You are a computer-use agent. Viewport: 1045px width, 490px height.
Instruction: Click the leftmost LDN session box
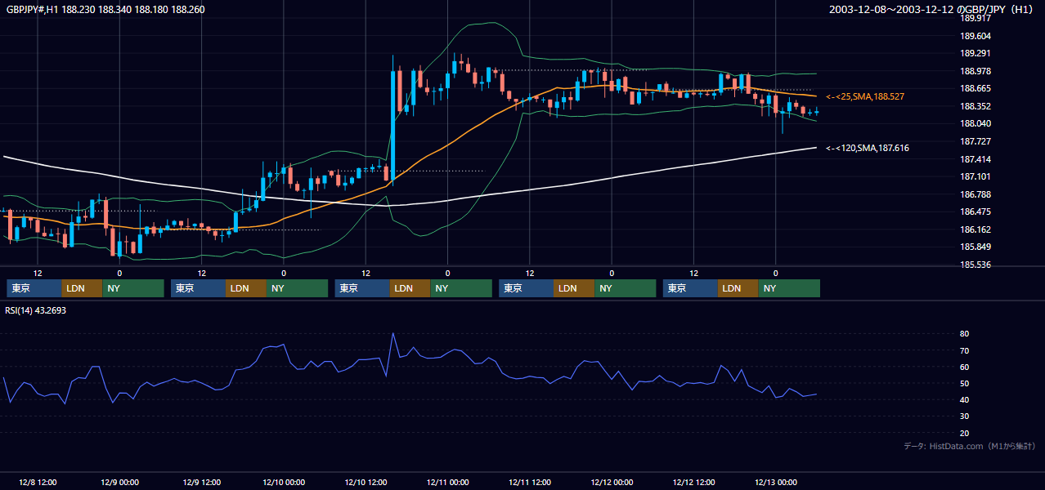click(x=83, y=288)
